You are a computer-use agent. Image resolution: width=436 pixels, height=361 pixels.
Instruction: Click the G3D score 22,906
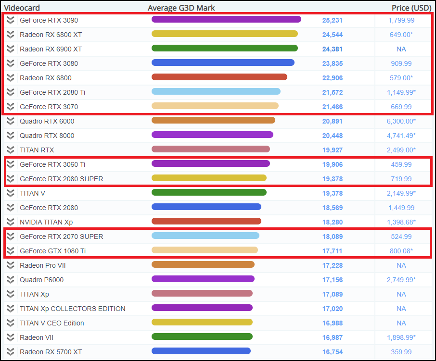pyautogui.click(x=332, y=78)
